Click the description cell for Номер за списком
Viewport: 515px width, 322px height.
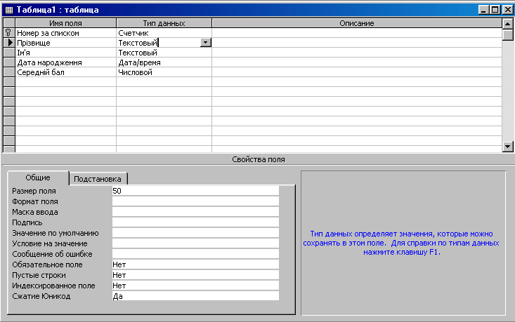pos(357,33)
